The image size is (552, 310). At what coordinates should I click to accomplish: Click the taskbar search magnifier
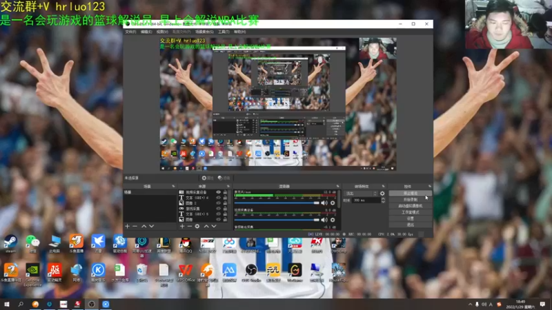[x=21, y=304]
